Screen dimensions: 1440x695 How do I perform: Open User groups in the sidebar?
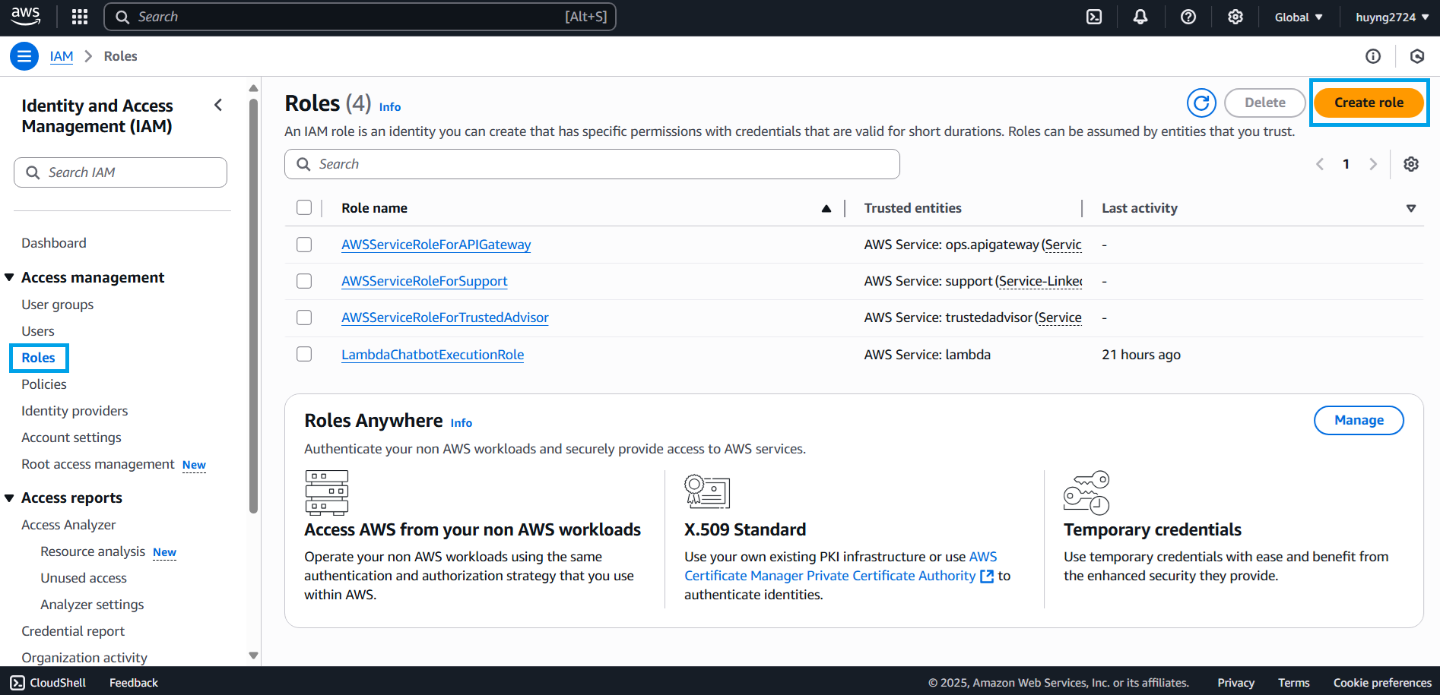58,305
